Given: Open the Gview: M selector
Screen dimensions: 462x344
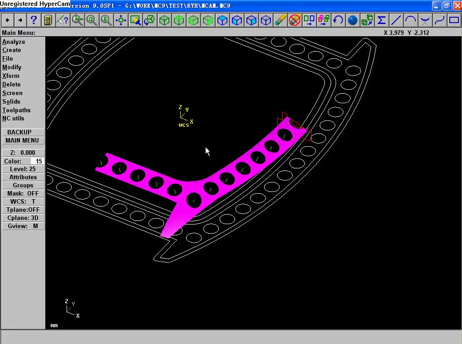Looking at the screenshot, I should coord(23,226).
